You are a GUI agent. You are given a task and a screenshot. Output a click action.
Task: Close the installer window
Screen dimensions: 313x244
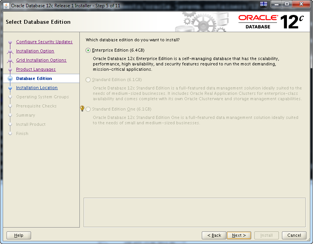(x=301, y=4)
